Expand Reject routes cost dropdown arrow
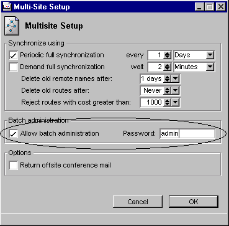Viewport: 229px width, 226px height. tap(175, 102)
